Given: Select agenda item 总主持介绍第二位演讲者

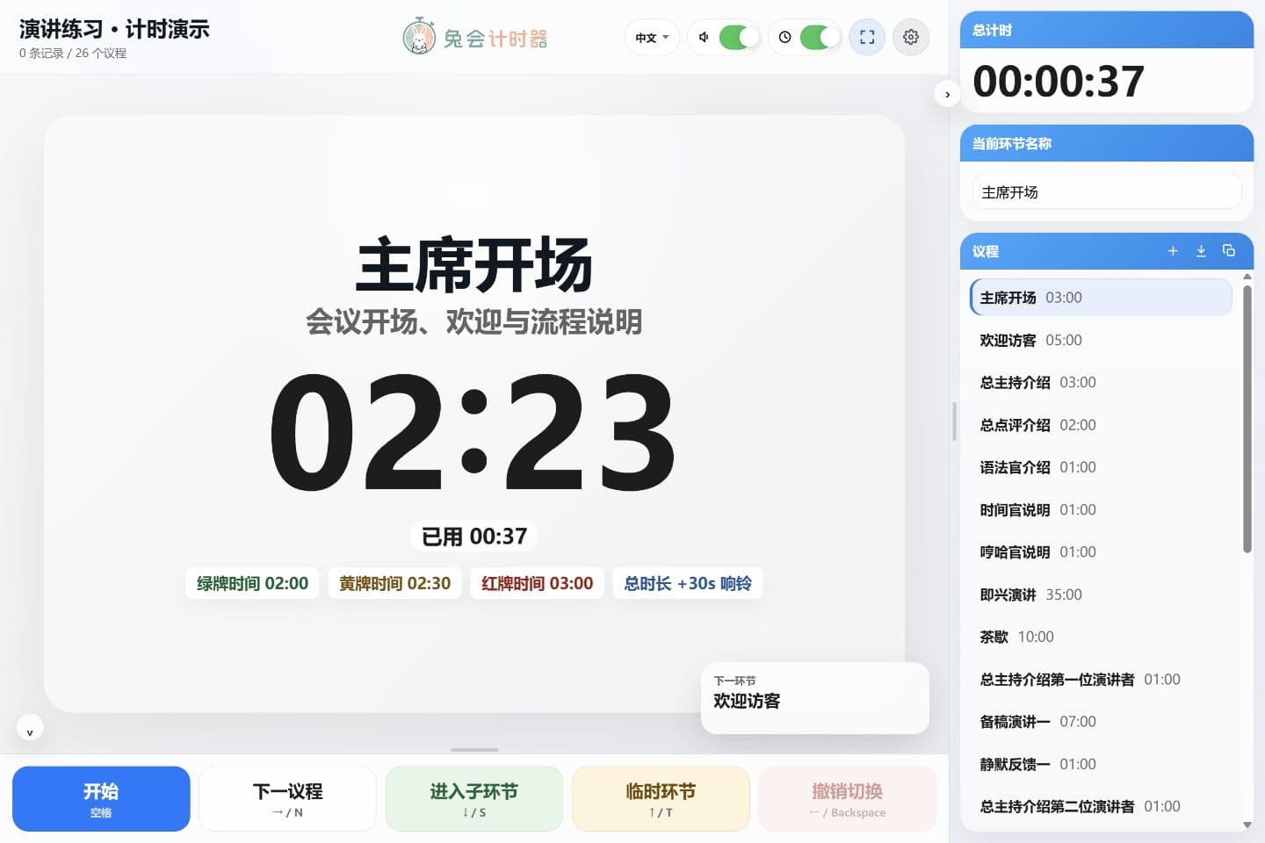Looking at the screenshot, I should [x=1101, y=806].
